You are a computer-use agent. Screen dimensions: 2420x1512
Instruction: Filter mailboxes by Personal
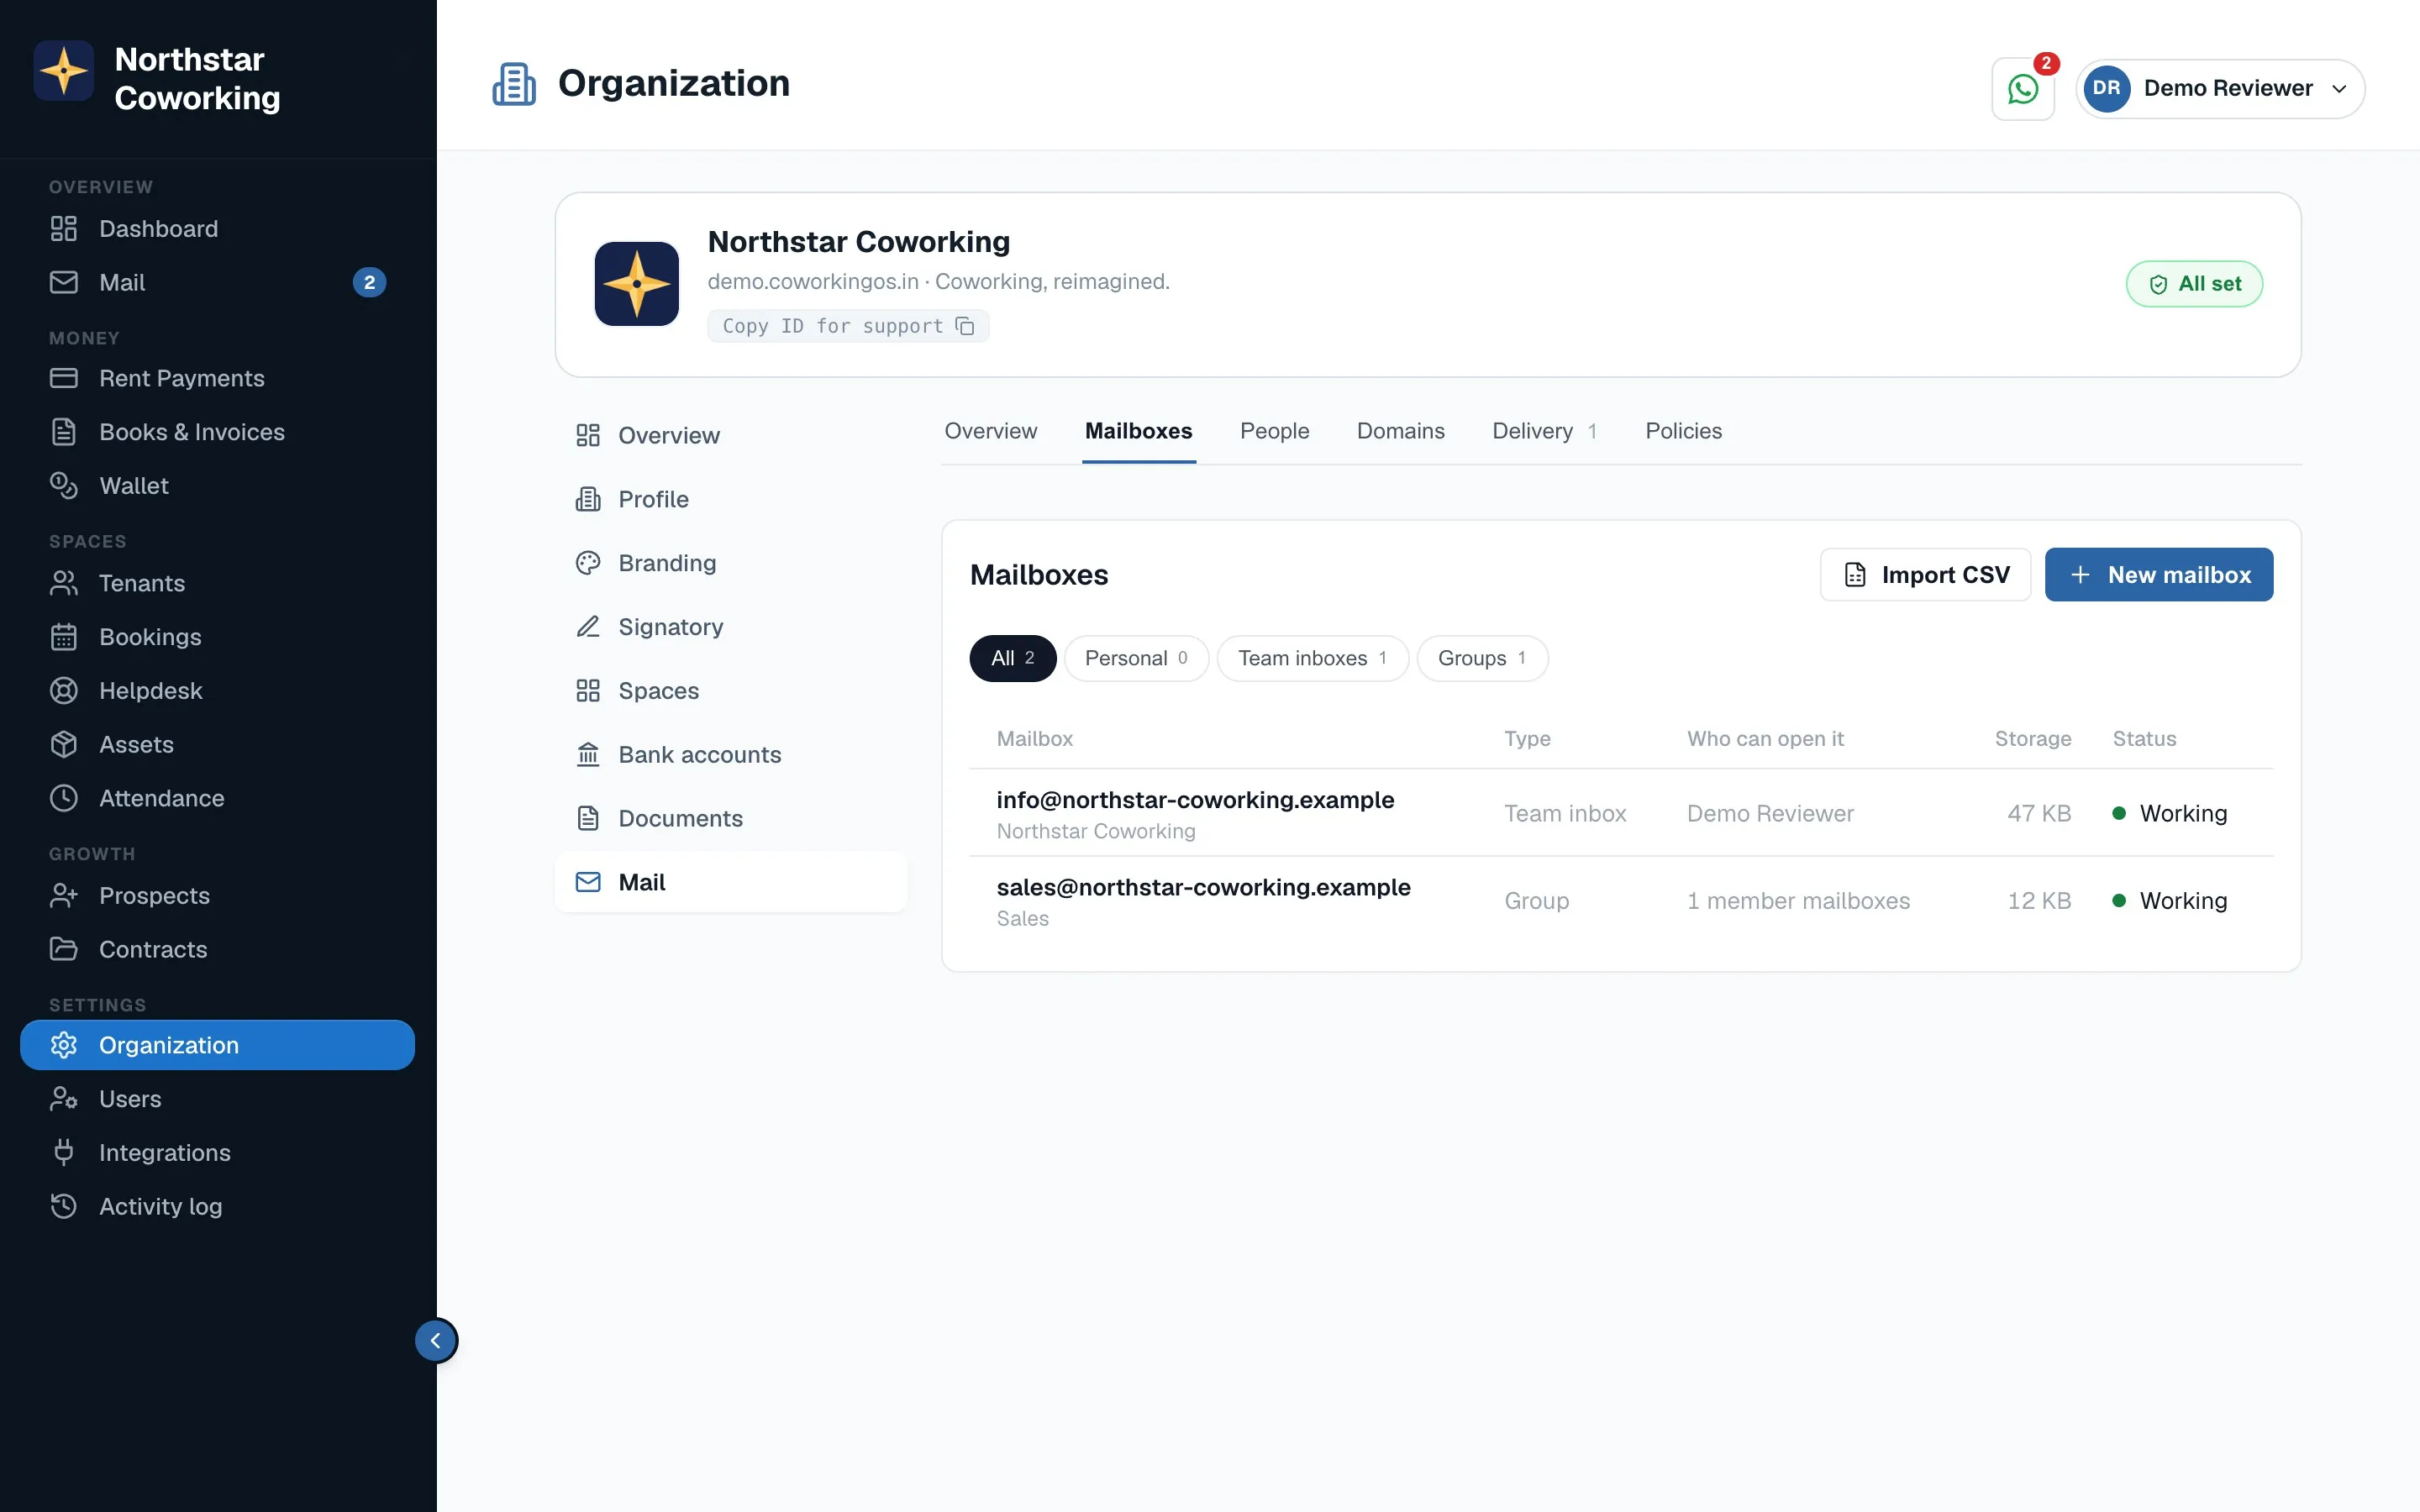pos(1136,658)
